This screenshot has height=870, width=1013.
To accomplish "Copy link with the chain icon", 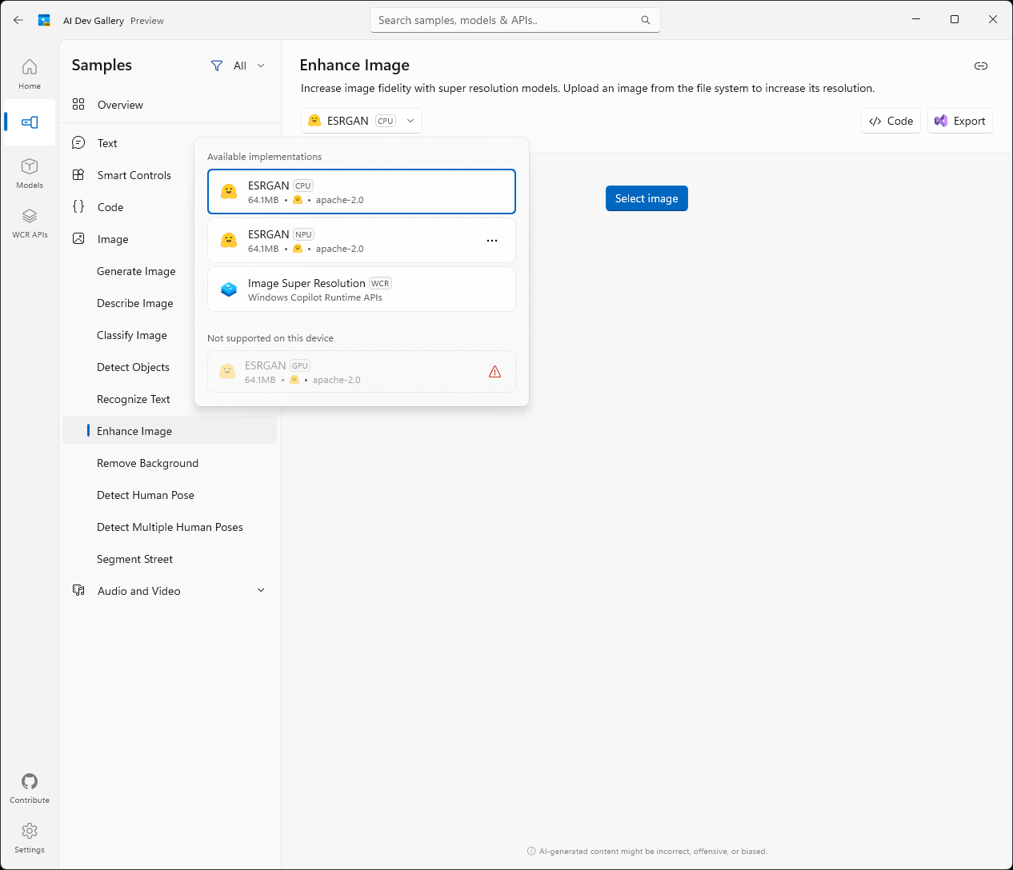I will [980, 66].
